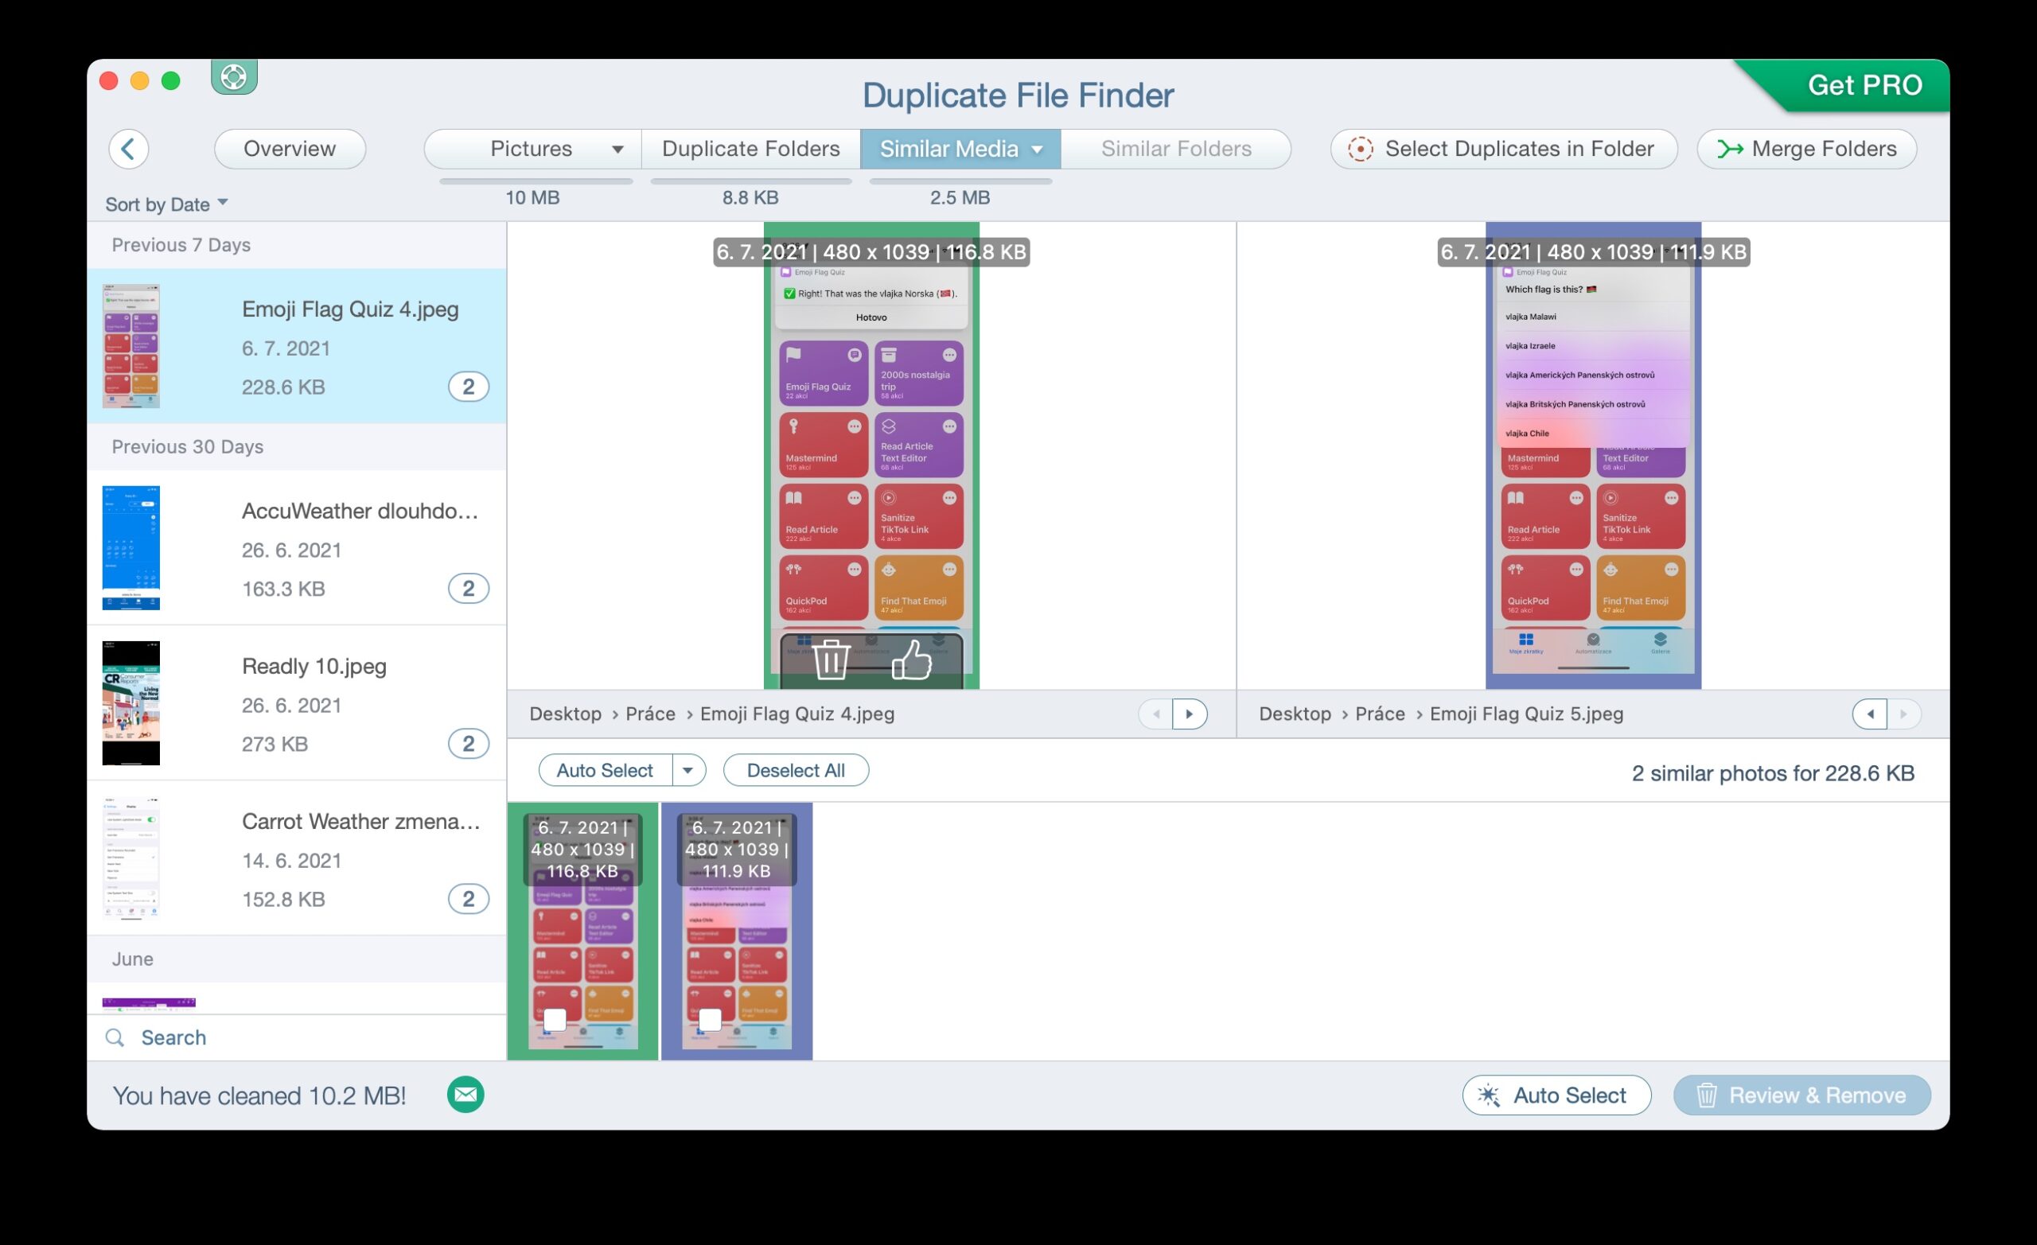Open Auto Select options arrow dropdown
The width and height of the screenshot is (2037, 1245).
pos(687,771)
